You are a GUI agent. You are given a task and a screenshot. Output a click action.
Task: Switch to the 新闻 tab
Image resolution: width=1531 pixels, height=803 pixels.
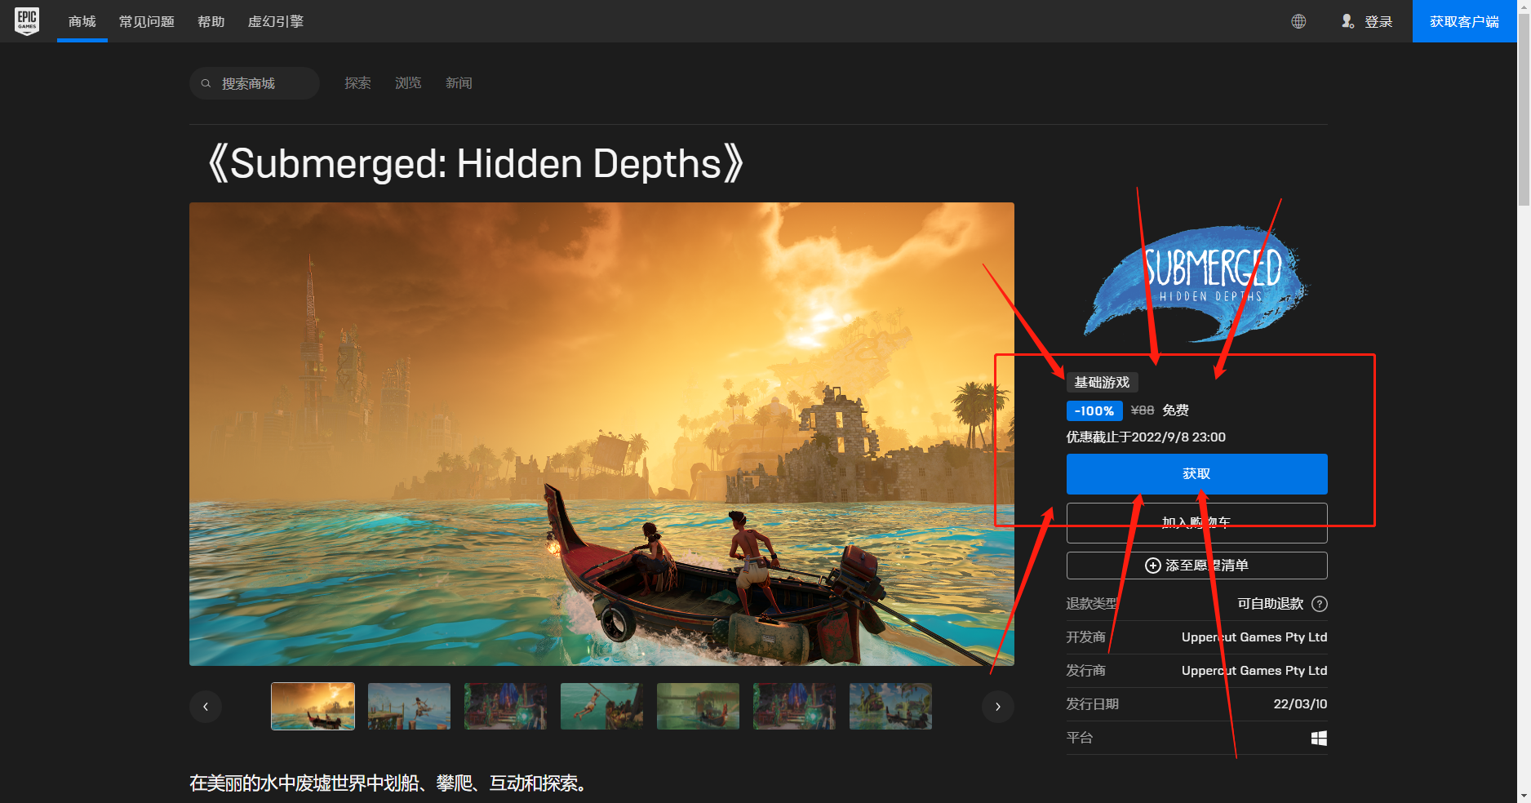[x=459, y=82]
